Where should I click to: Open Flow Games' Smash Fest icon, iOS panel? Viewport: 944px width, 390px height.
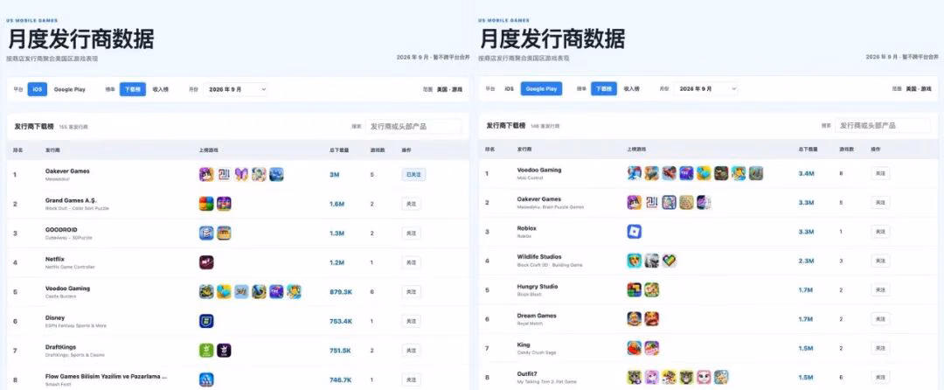(206, 380)
